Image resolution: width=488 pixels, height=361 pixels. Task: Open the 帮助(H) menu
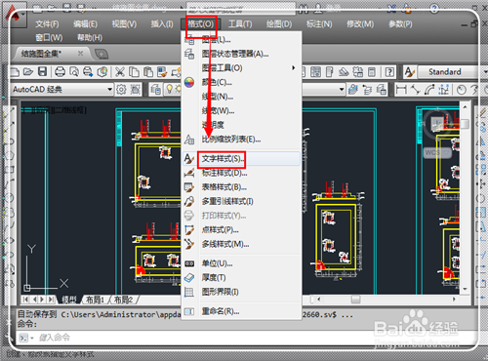pyautogui.click(x=90, y=38)
